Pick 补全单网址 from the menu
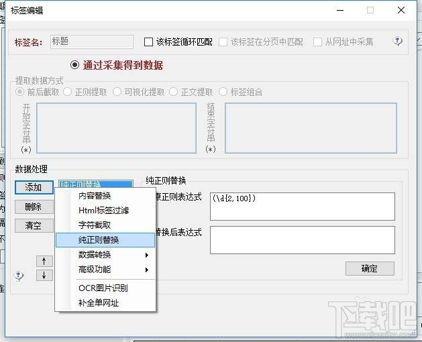422x342 pixels. [105, 303]
